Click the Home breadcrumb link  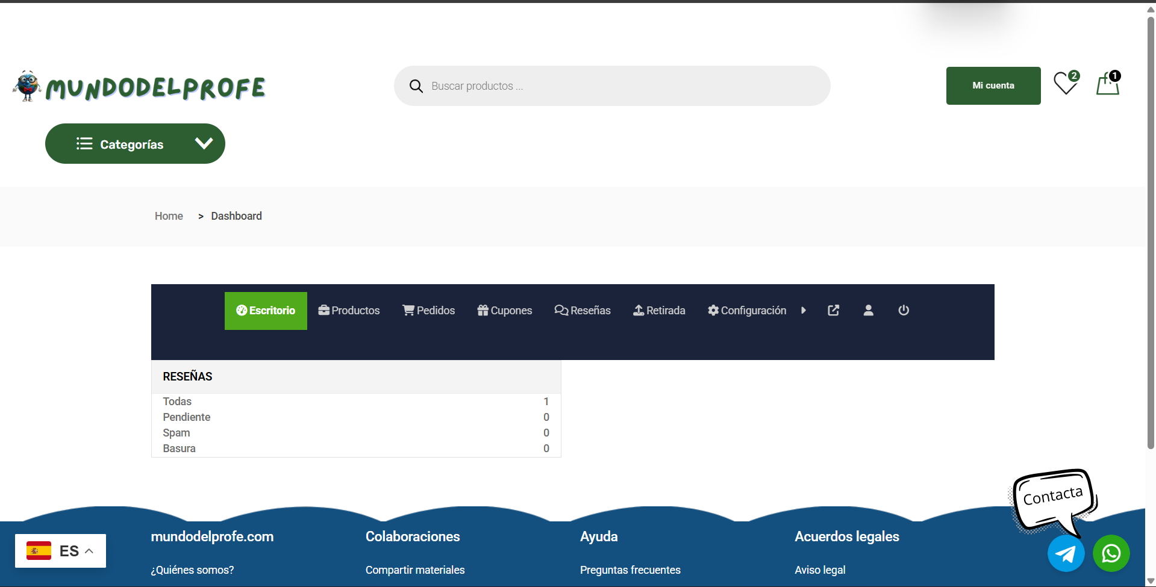(x=169, y=216)
